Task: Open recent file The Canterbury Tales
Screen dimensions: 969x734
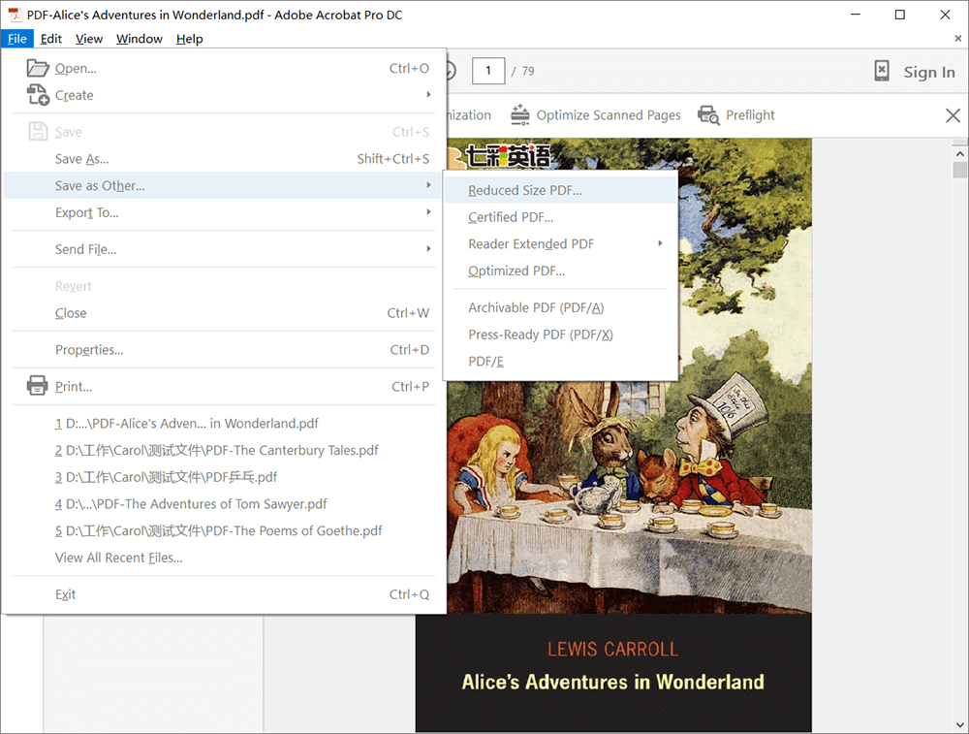Action: pyautogui.click(x=216, y=450)
